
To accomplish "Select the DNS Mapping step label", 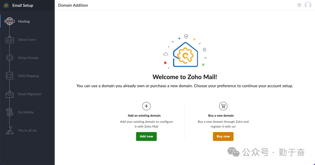I will click(28, 76).
